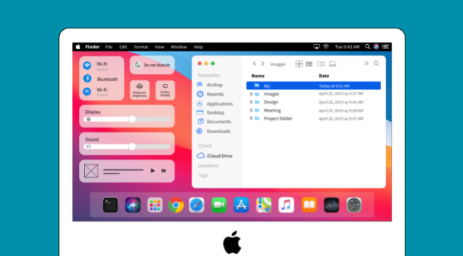Click the Tue 9:42 AM clock
The height and width of the screenshot is (256, 463).
(x=348, y=47)
